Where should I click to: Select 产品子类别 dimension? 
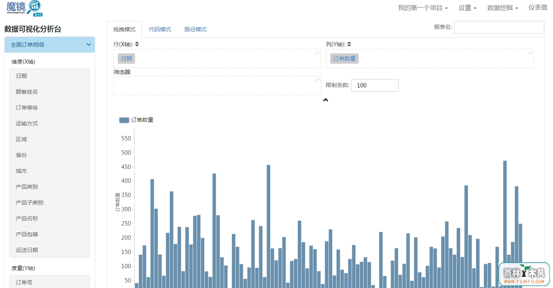click(x=50, y=203)
